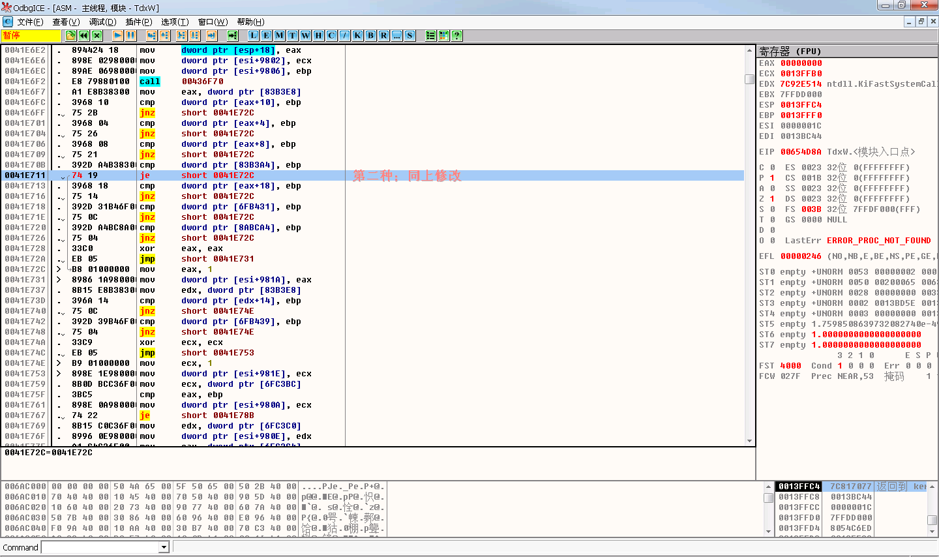
Task: Open debugging options list icon
Action: click(x=431, y=35)
